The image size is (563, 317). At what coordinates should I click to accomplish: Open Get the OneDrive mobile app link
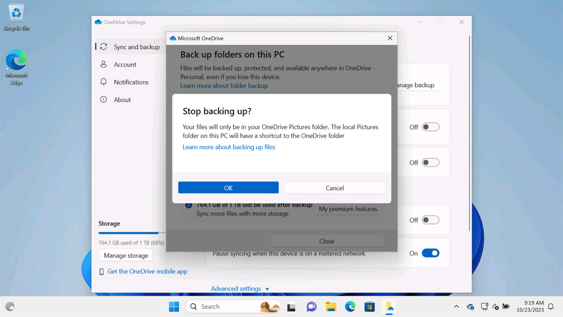click(147, 271)
